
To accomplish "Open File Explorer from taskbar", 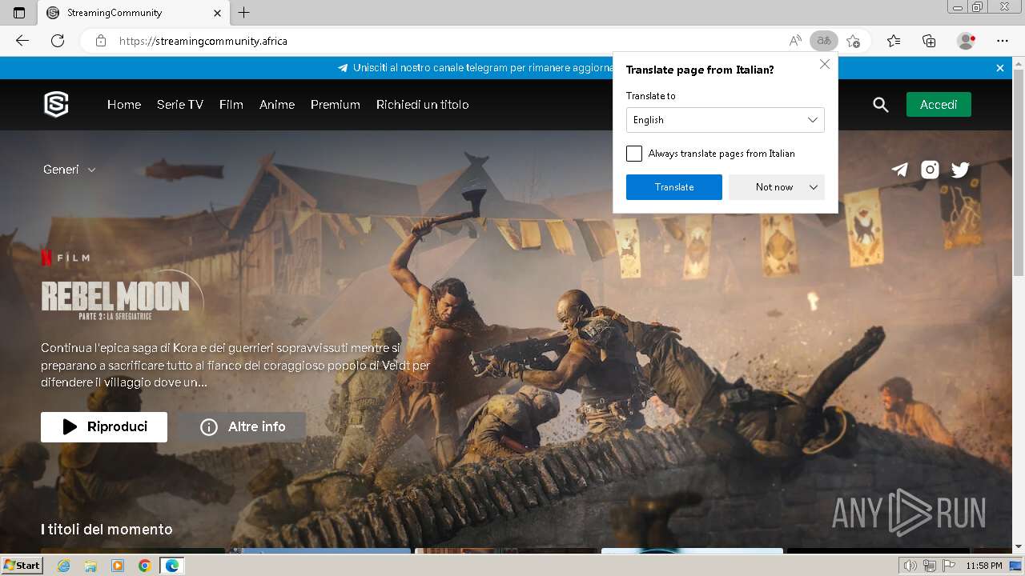I will click(x=90, y=566).
